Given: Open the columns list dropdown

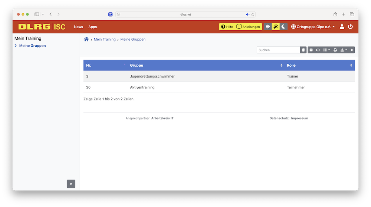Looking at the screenshot, I should (x=326, y=50).
